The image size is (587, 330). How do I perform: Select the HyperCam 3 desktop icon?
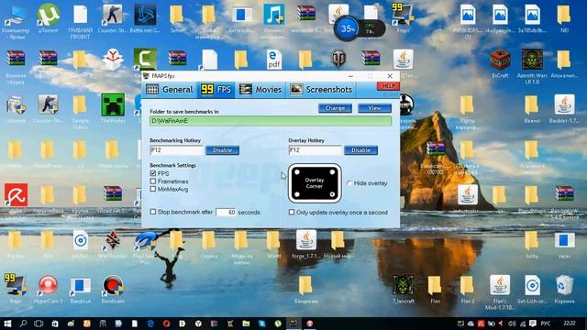(48, 289)
